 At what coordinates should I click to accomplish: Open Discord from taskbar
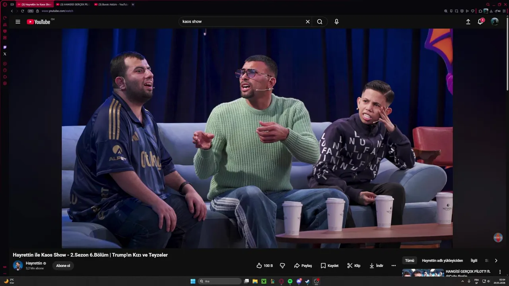click(299, 281)
